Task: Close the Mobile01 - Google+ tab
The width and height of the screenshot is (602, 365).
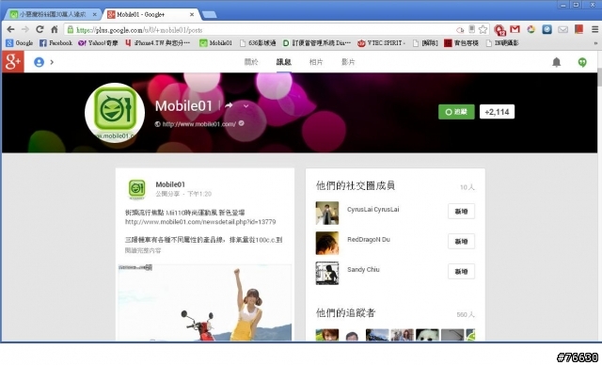Action: pos(192,15)
